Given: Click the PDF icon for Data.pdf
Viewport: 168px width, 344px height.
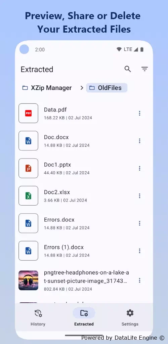Looking at the screenshot, I should [x=28, y=113].
